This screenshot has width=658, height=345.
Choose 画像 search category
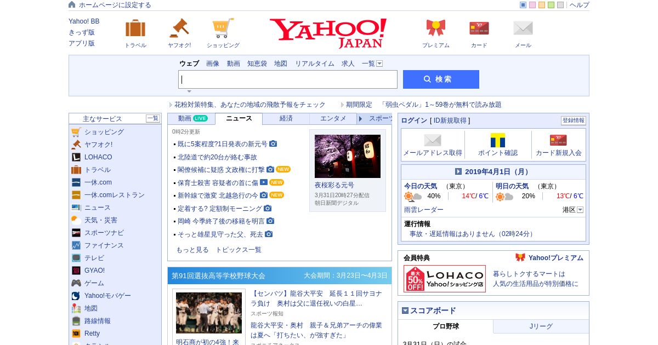tap(213, 64)
